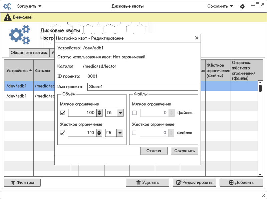Image resolution: width=267 pixels, height=199 pixels.
Task: Enable the files hard limit checkbox
Action: (x=134, y=133)
